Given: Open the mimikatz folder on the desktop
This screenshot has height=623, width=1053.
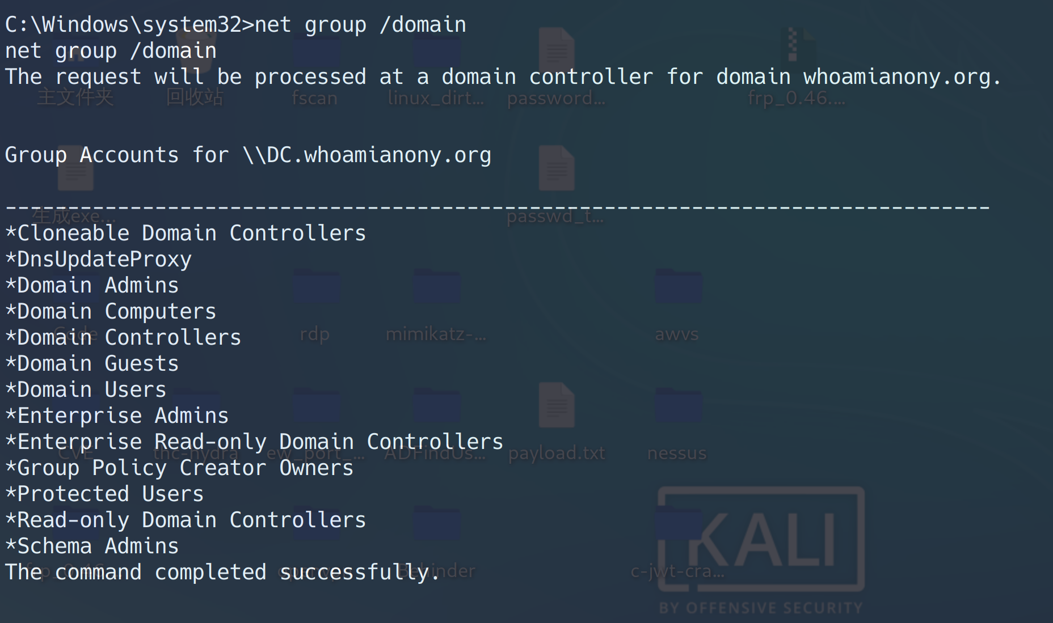Looking at the screenshot, I should coord(436,289).
